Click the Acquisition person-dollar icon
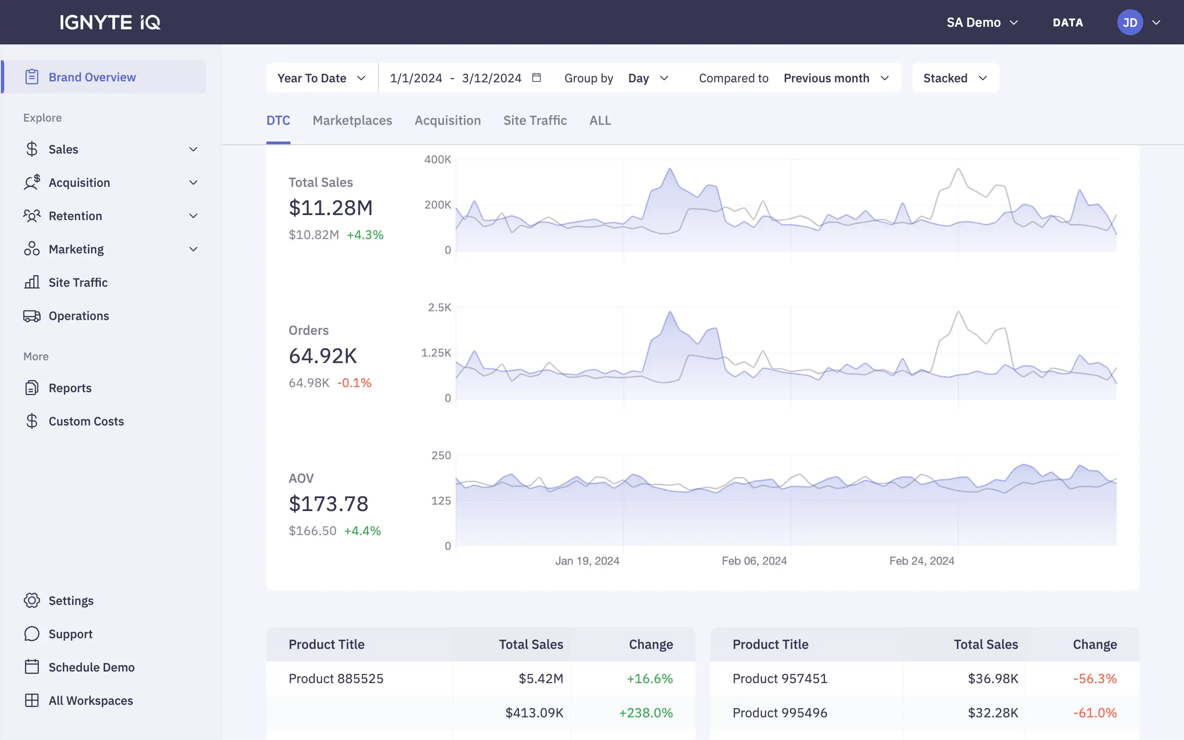The width and height of the screenshot is (1184, 740). pyautogui.click(x=32, y=182)
